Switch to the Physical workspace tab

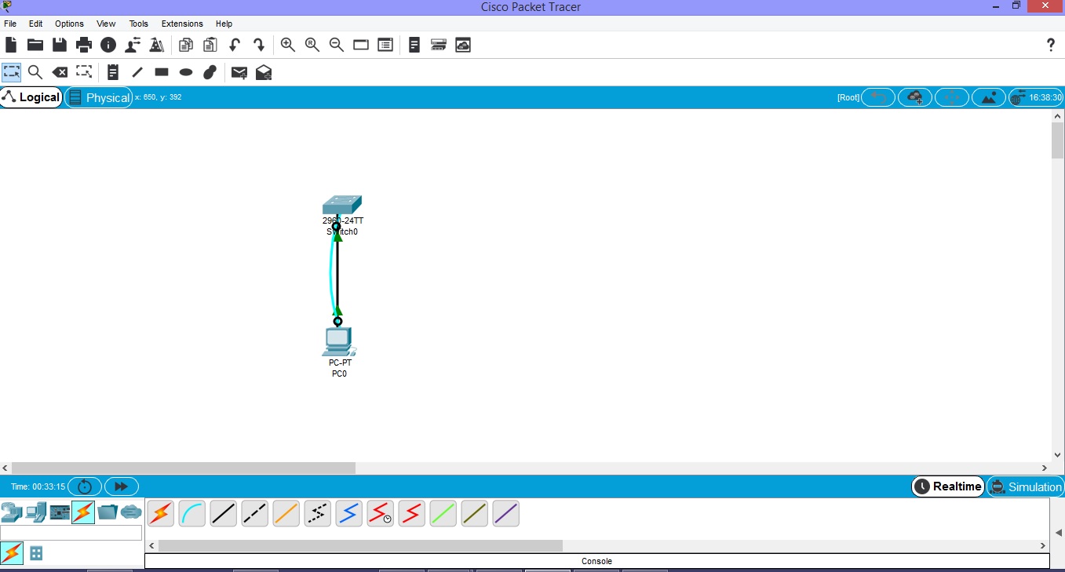coord(99,97)
